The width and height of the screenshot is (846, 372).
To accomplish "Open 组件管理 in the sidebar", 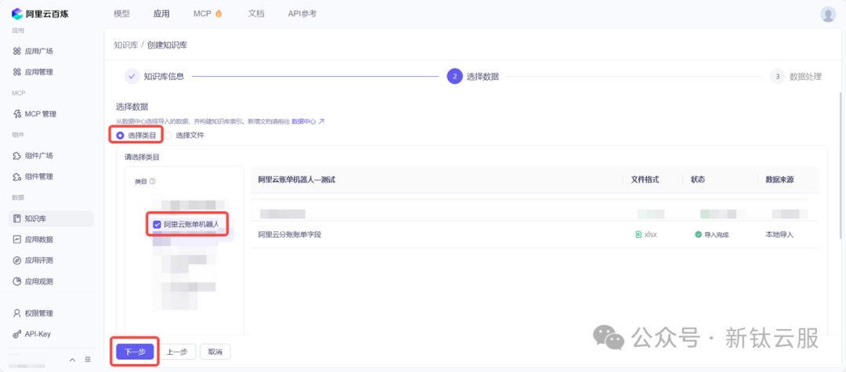I will coord(33,176).
